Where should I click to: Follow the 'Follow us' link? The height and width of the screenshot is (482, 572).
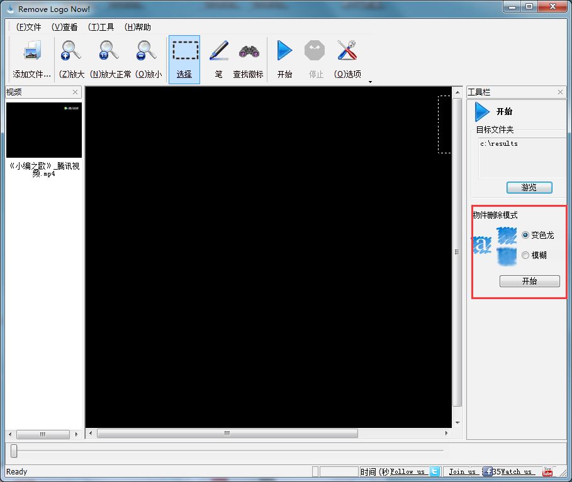(408, 471)
